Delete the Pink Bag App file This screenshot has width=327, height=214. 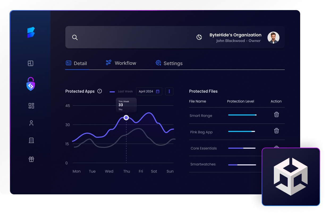277,131
